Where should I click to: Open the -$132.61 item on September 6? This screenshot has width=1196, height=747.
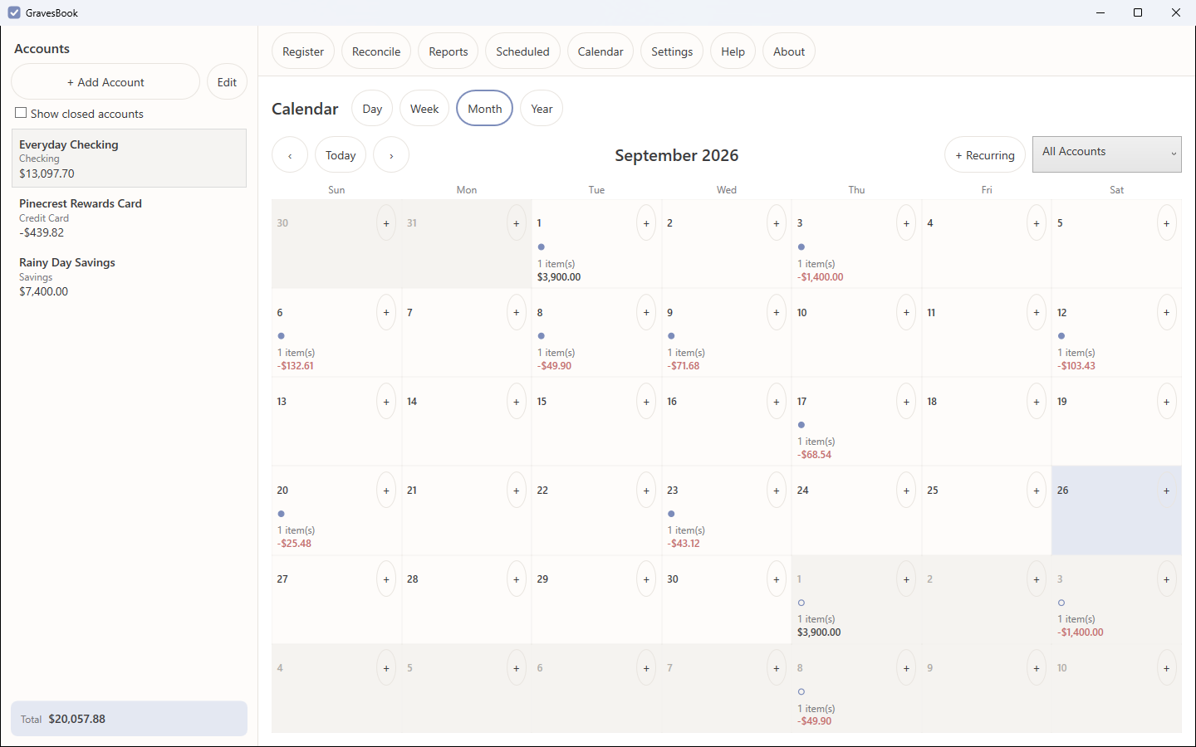(296, 366)
